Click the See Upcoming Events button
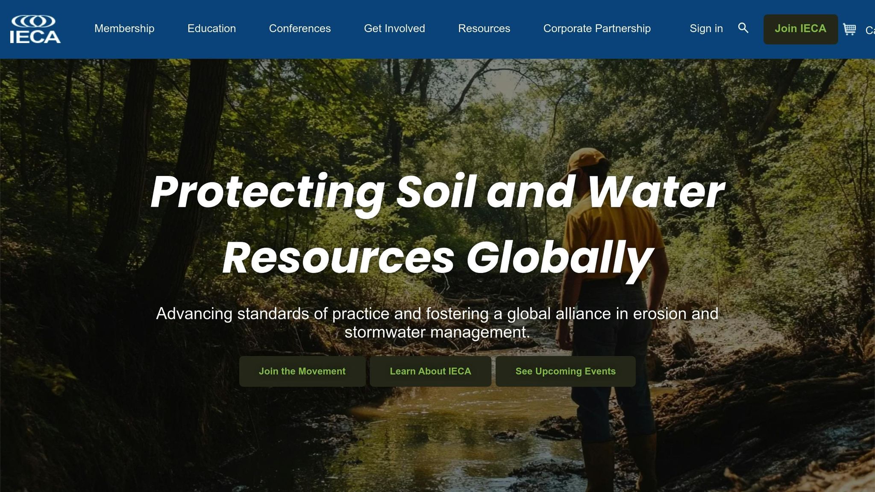This screenshot has width=875, height=492. pos(565,371)
